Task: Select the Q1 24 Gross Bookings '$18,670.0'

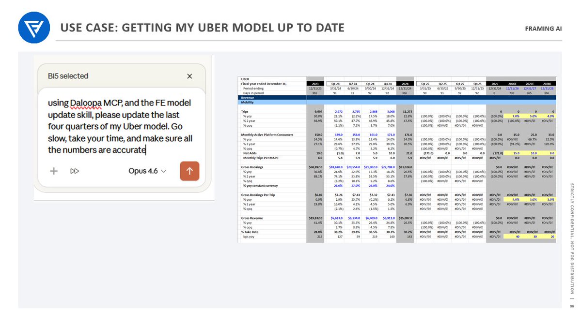Action: point(336,167)
